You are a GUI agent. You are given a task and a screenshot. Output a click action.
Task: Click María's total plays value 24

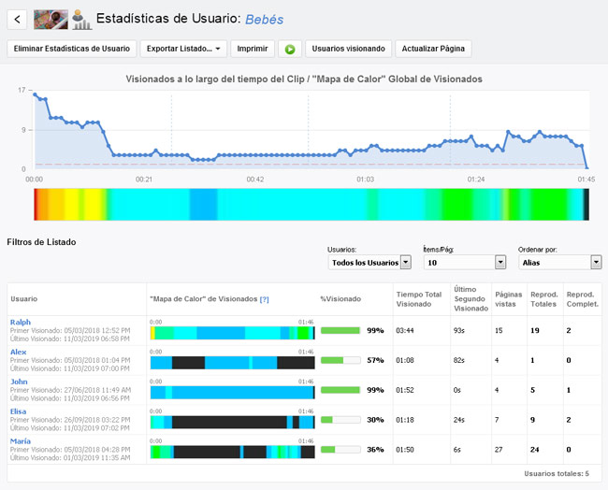[x=535, y=450]
